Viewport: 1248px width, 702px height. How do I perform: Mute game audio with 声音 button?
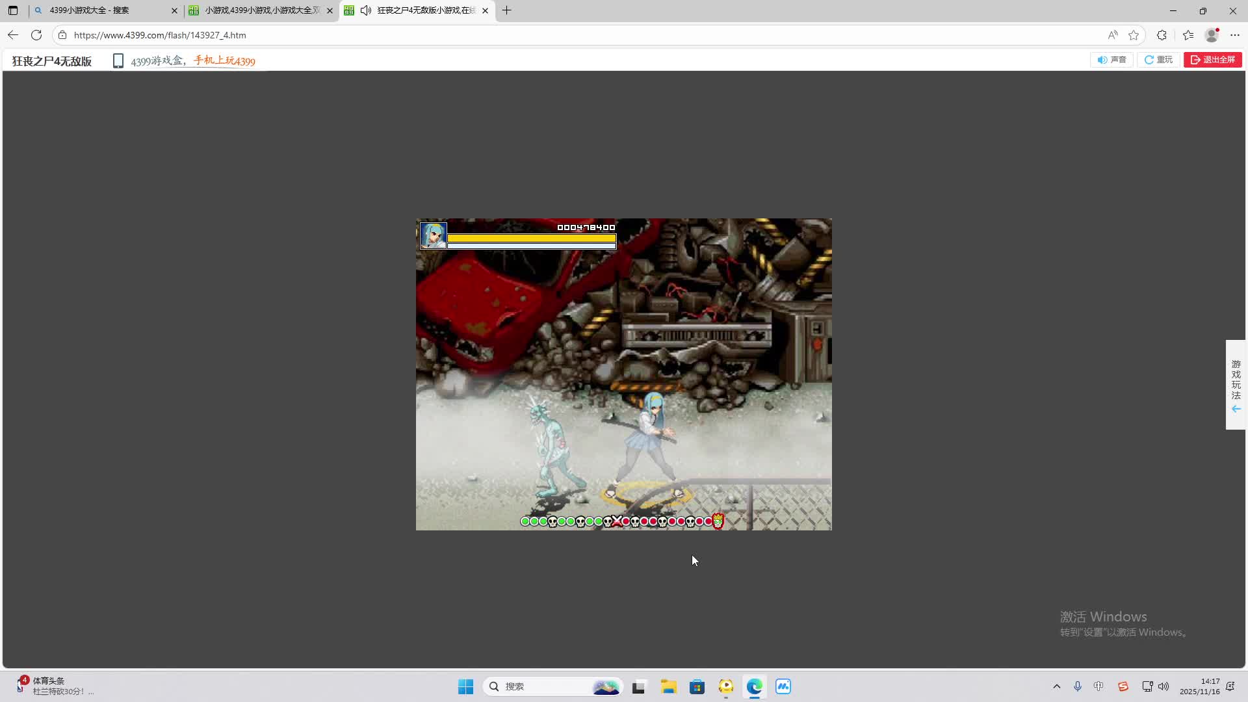click(1111, 60)
